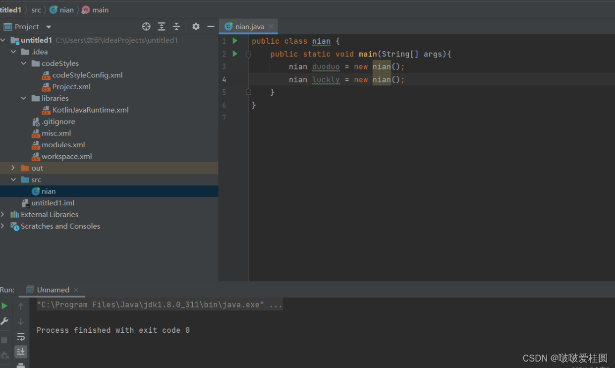
Task: Click the wrench icon in the Run panel
Action: (4, 321)
